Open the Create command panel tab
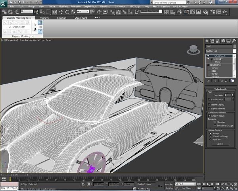Viewport: 238px width, 191px height. coord(207,41)
